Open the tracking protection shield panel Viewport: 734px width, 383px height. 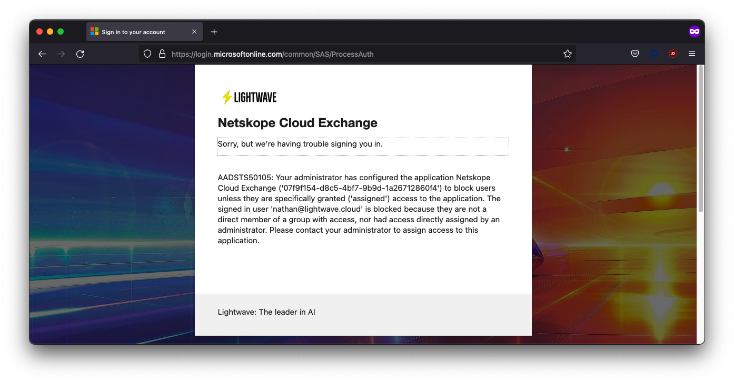(147, 54)
